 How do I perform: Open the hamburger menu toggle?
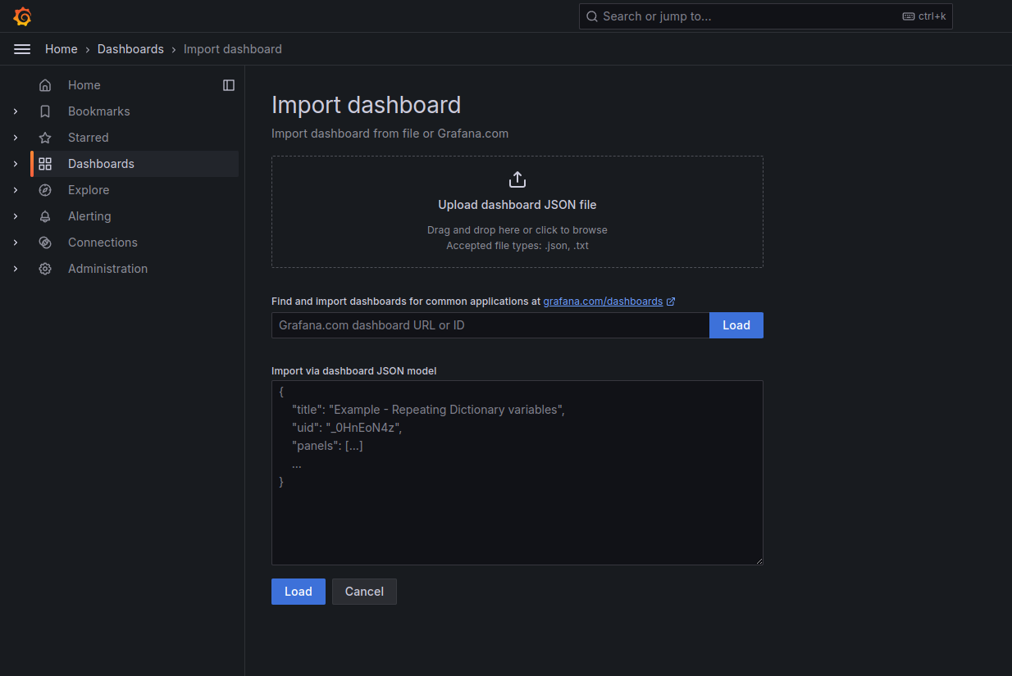click(x=22, y=49)
